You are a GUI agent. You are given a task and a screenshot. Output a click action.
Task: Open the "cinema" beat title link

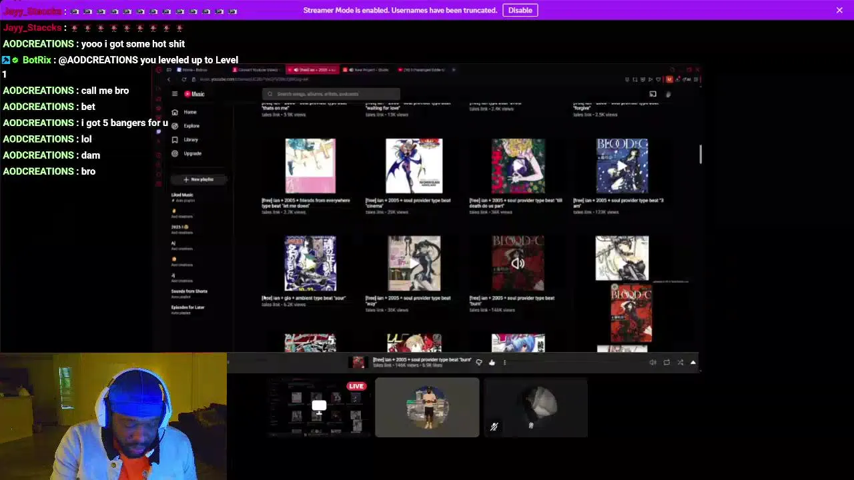408,203
